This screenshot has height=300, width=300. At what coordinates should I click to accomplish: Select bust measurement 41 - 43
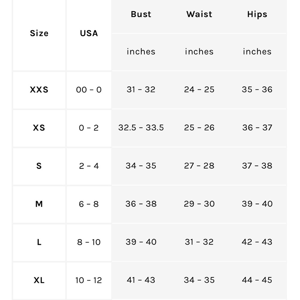click(141, 280)
